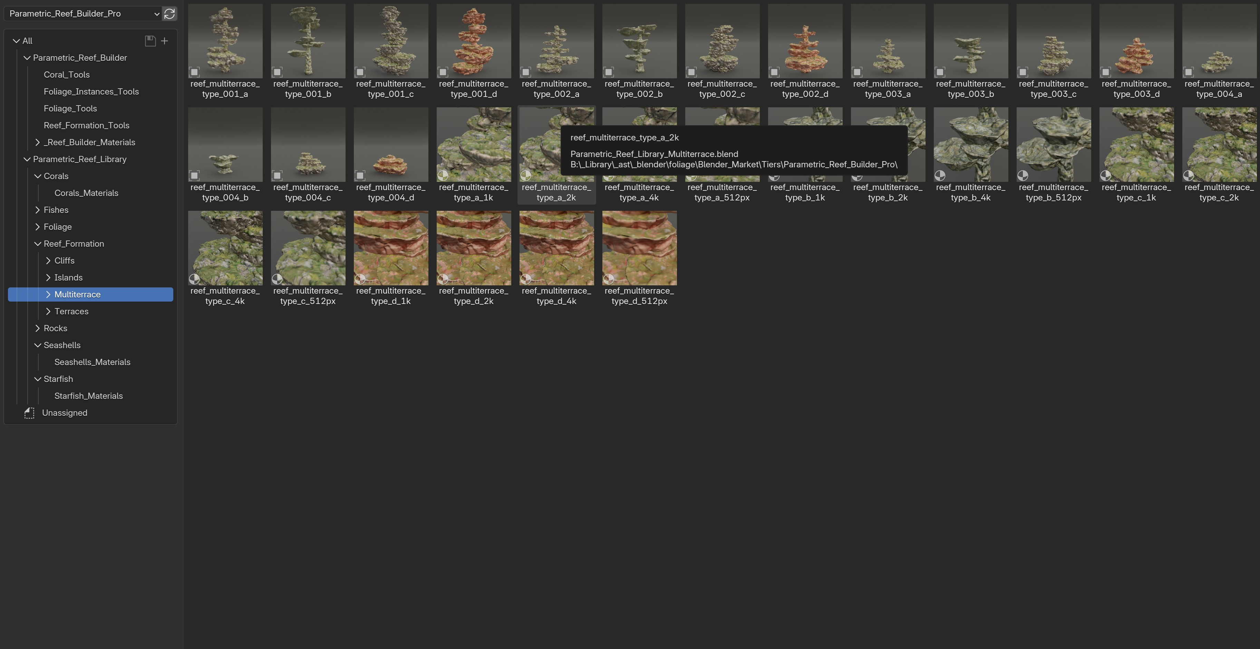Click the save catalog changes icon
This screenshot has width=1260, height=649.
coord(150,41)
